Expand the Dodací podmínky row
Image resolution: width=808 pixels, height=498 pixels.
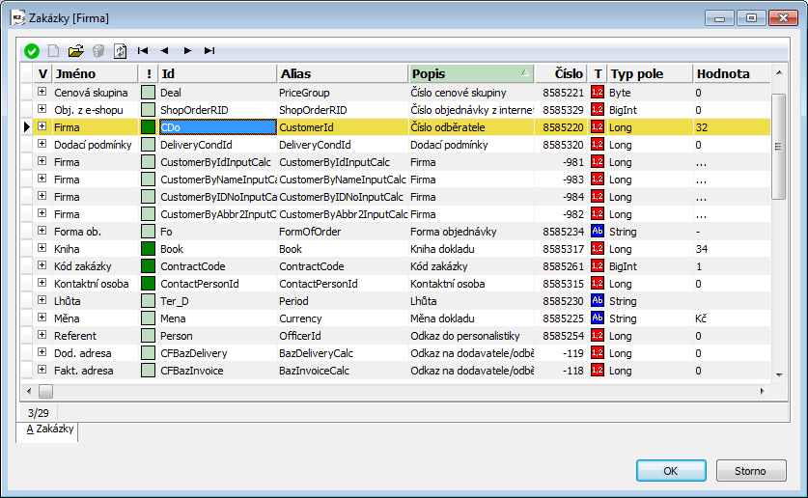coord(42,144)
